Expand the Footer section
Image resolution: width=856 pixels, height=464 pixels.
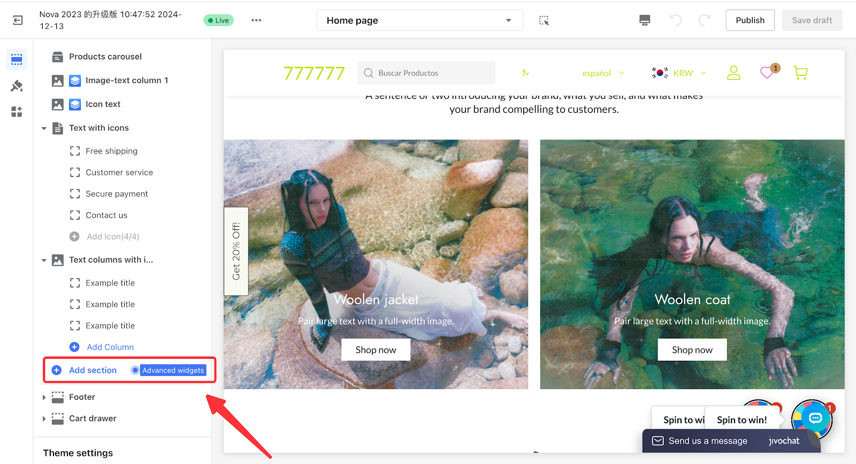44,397
